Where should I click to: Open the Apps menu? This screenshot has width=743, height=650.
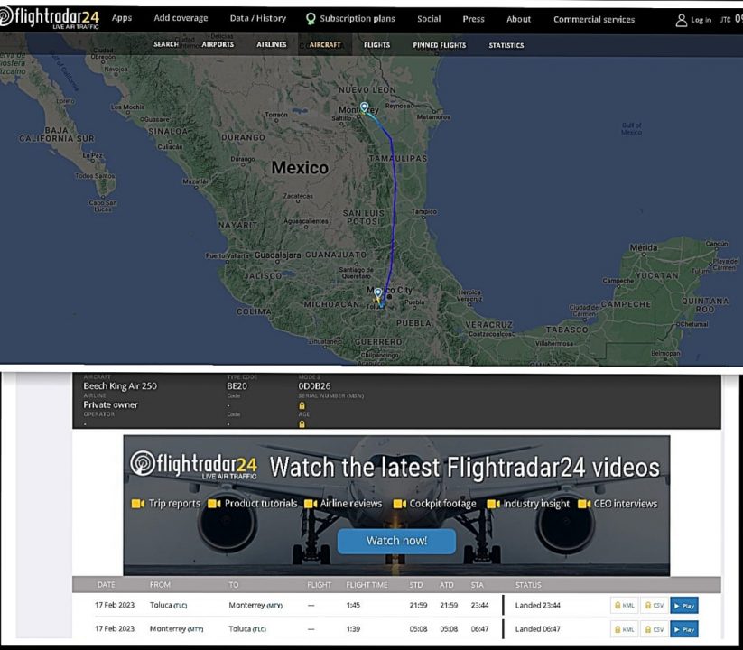(122, 18)
